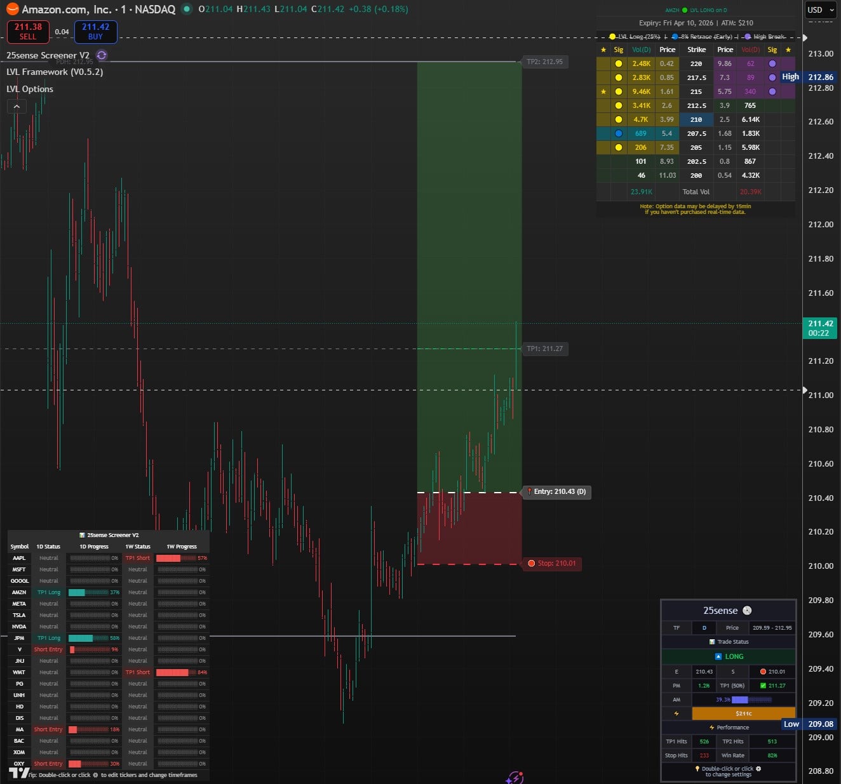The height and width of the screenshot is (784, 841).
Task: Click JPM 1D progress bar at 58%
Action: (x=93, y=638)
